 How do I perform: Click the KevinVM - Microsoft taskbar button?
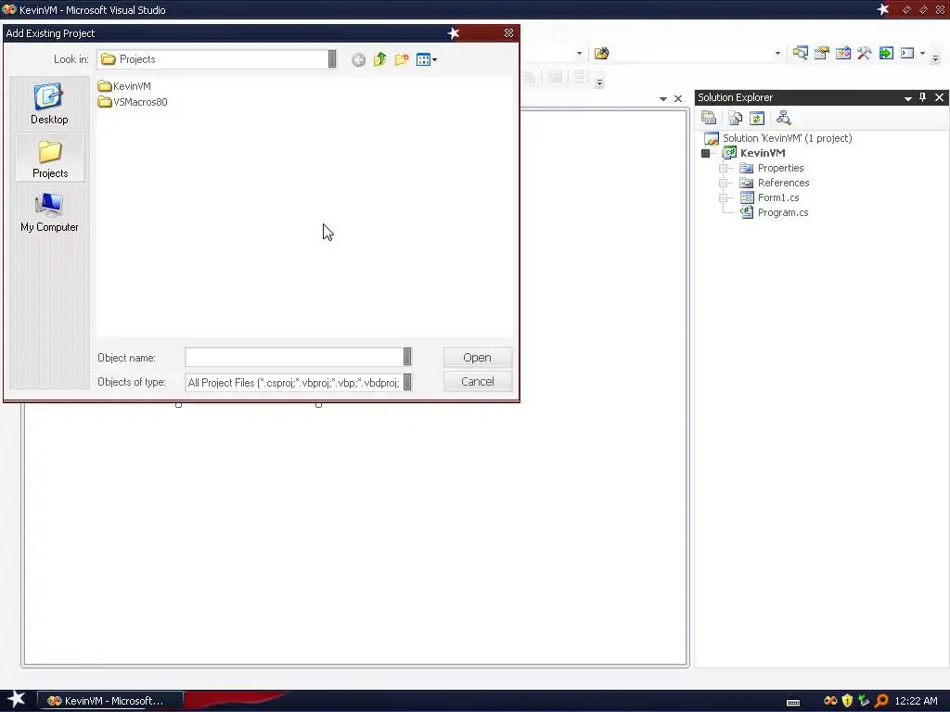point(110,701)
